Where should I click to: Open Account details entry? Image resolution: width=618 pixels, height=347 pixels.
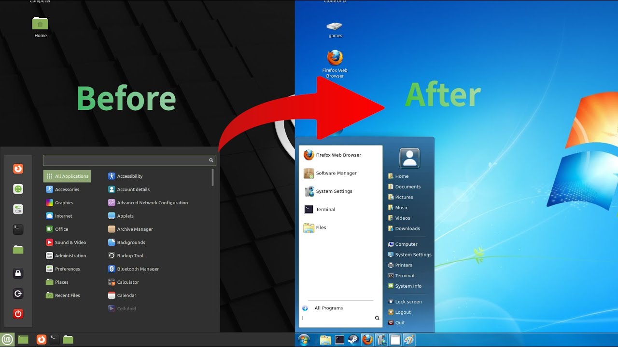[x=128, y=189]
